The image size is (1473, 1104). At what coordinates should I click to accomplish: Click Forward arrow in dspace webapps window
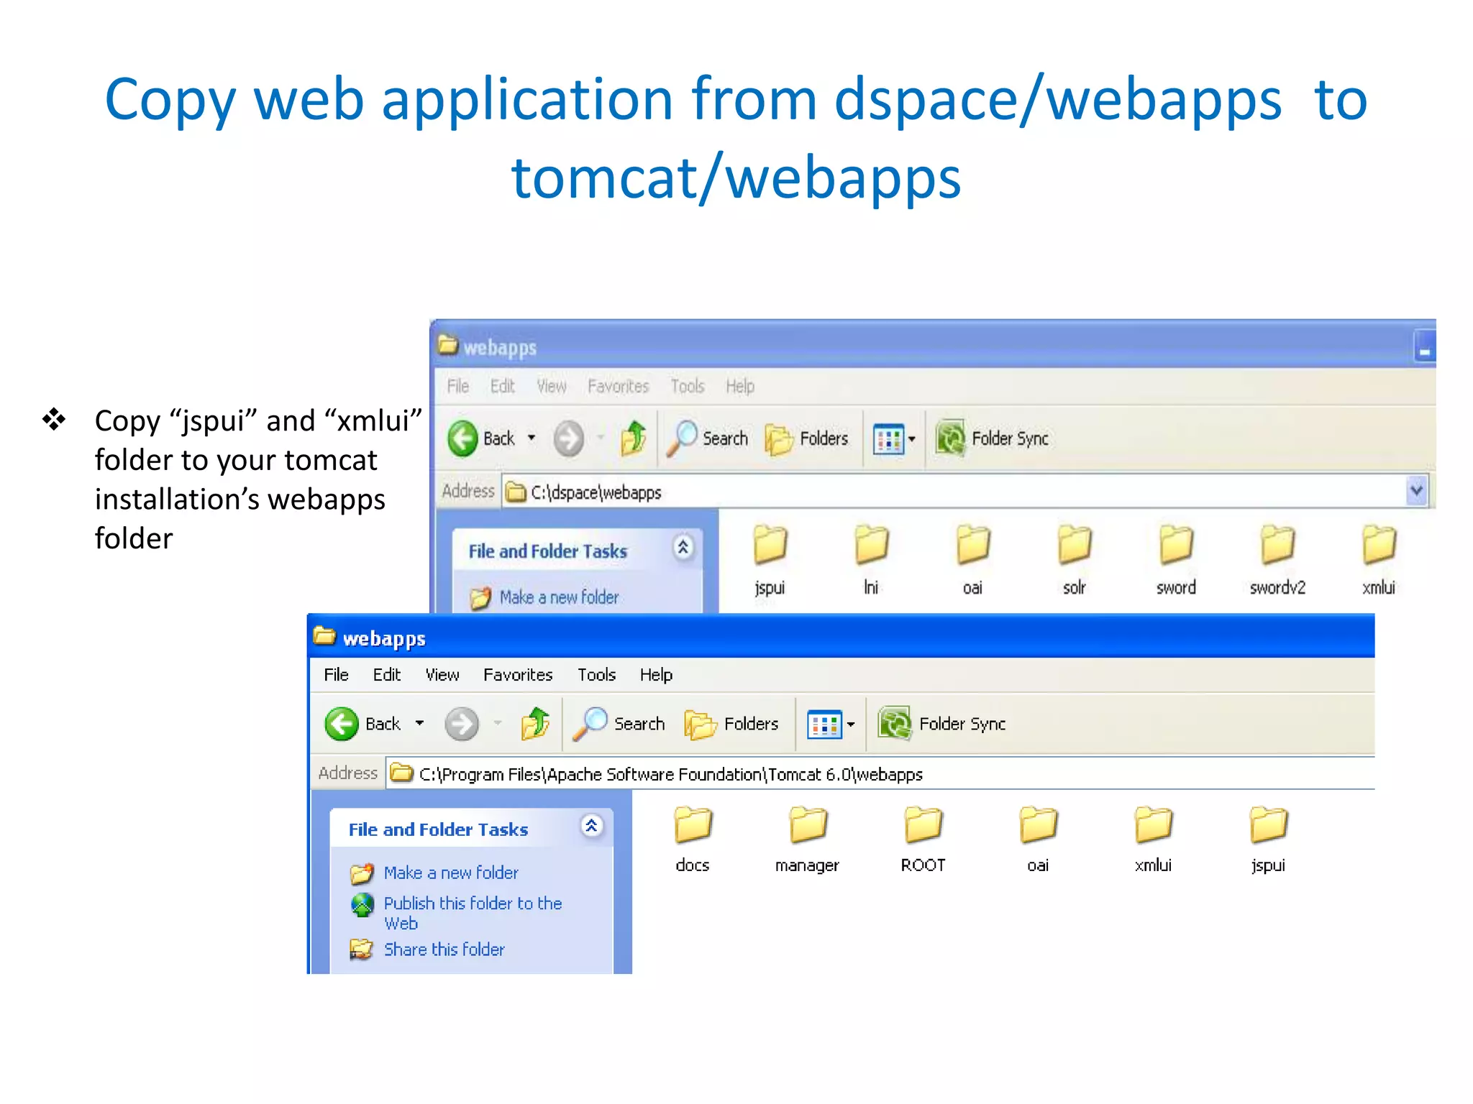click(568, 438)
